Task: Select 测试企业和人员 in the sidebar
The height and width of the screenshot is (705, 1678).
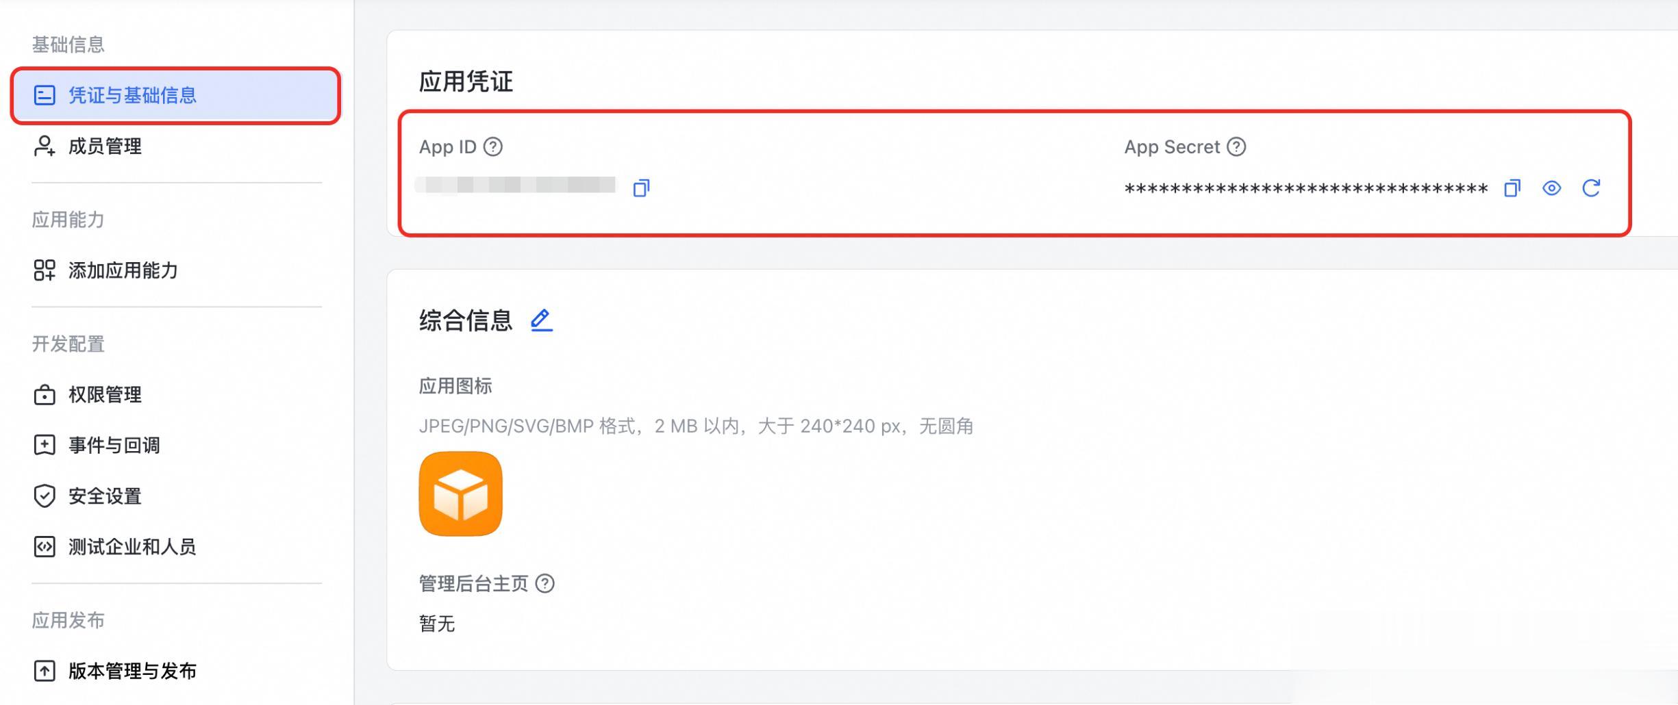Action: point(132,546)
